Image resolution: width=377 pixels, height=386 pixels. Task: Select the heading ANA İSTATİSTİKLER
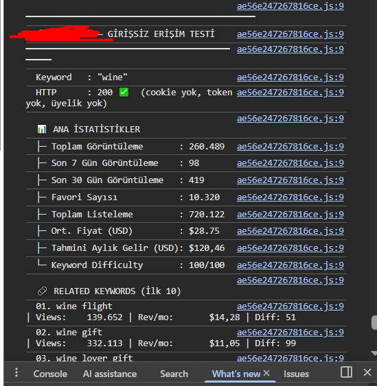[96, 130]
